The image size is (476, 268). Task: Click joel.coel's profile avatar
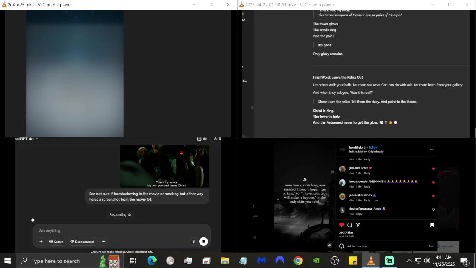pyautogui.click(x=342, y=169)
